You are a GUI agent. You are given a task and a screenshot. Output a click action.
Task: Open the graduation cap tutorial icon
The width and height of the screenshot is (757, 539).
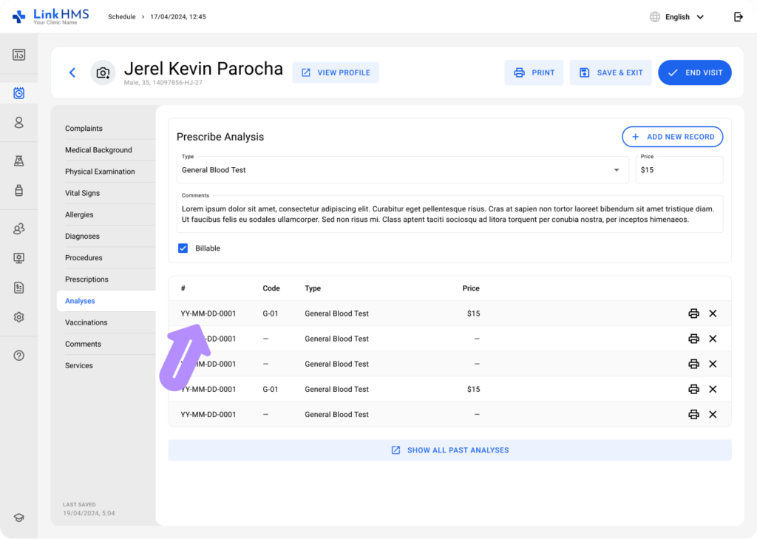(x=18, y=518)
